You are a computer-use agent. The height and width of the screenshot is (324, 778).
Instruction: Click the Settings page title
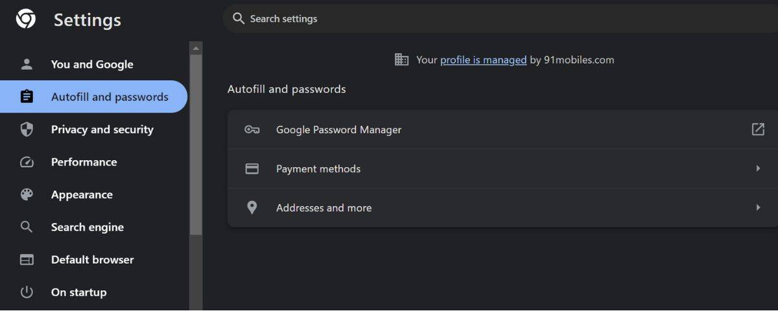88,20
